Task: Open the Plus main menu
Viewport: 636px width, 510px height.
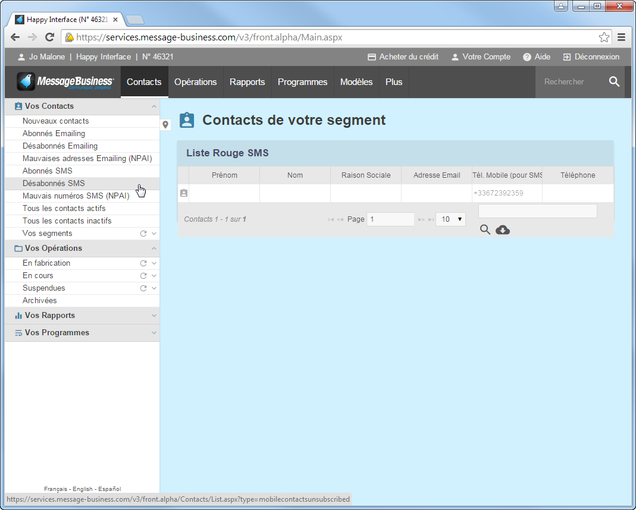Action: [x=394, y=82]
